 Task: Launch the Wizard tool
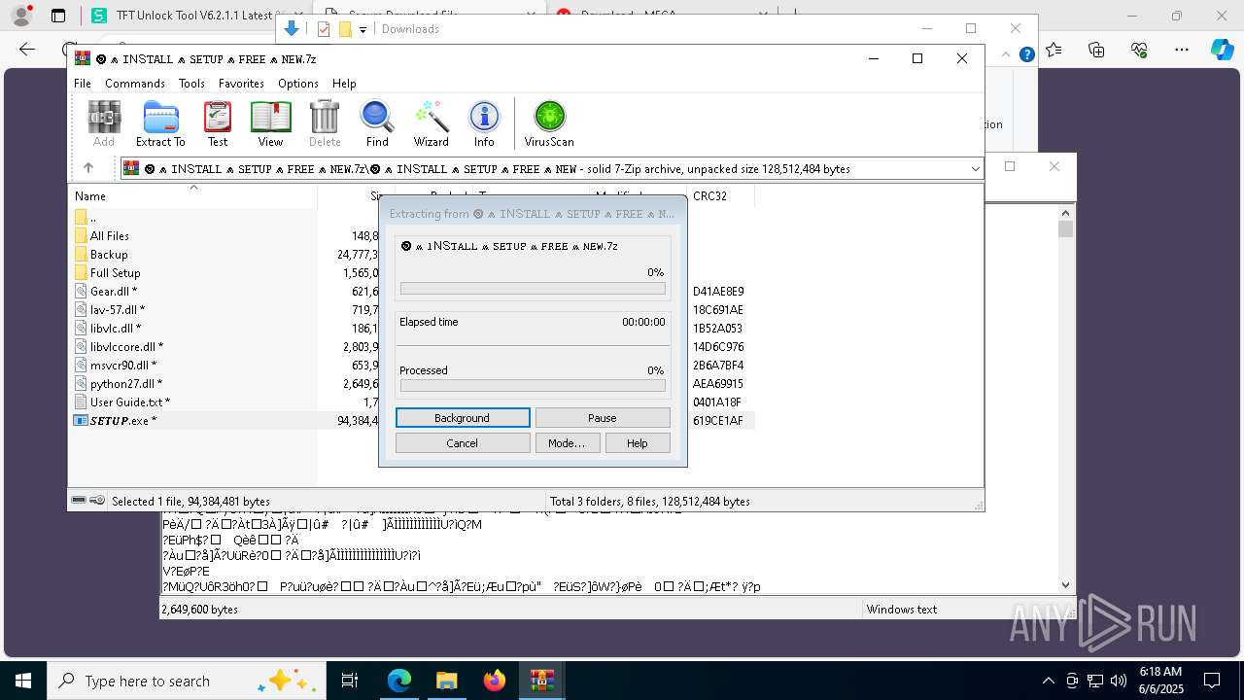pyautogui.click(x=431, y=124)
